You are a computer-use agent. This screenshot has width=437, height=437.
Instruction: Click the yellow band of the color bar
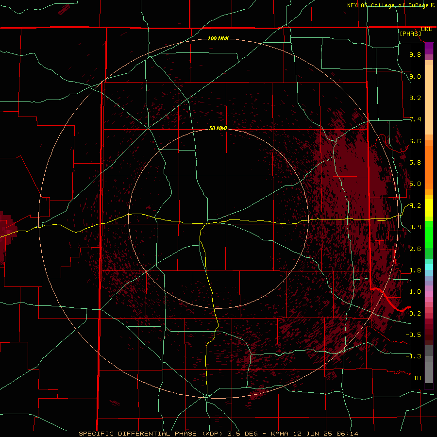[x=429, y=208]
